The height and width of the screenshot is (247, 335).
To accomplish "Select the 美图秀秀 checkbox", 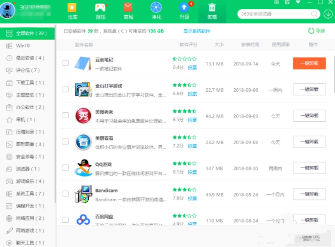I will 65,115.
